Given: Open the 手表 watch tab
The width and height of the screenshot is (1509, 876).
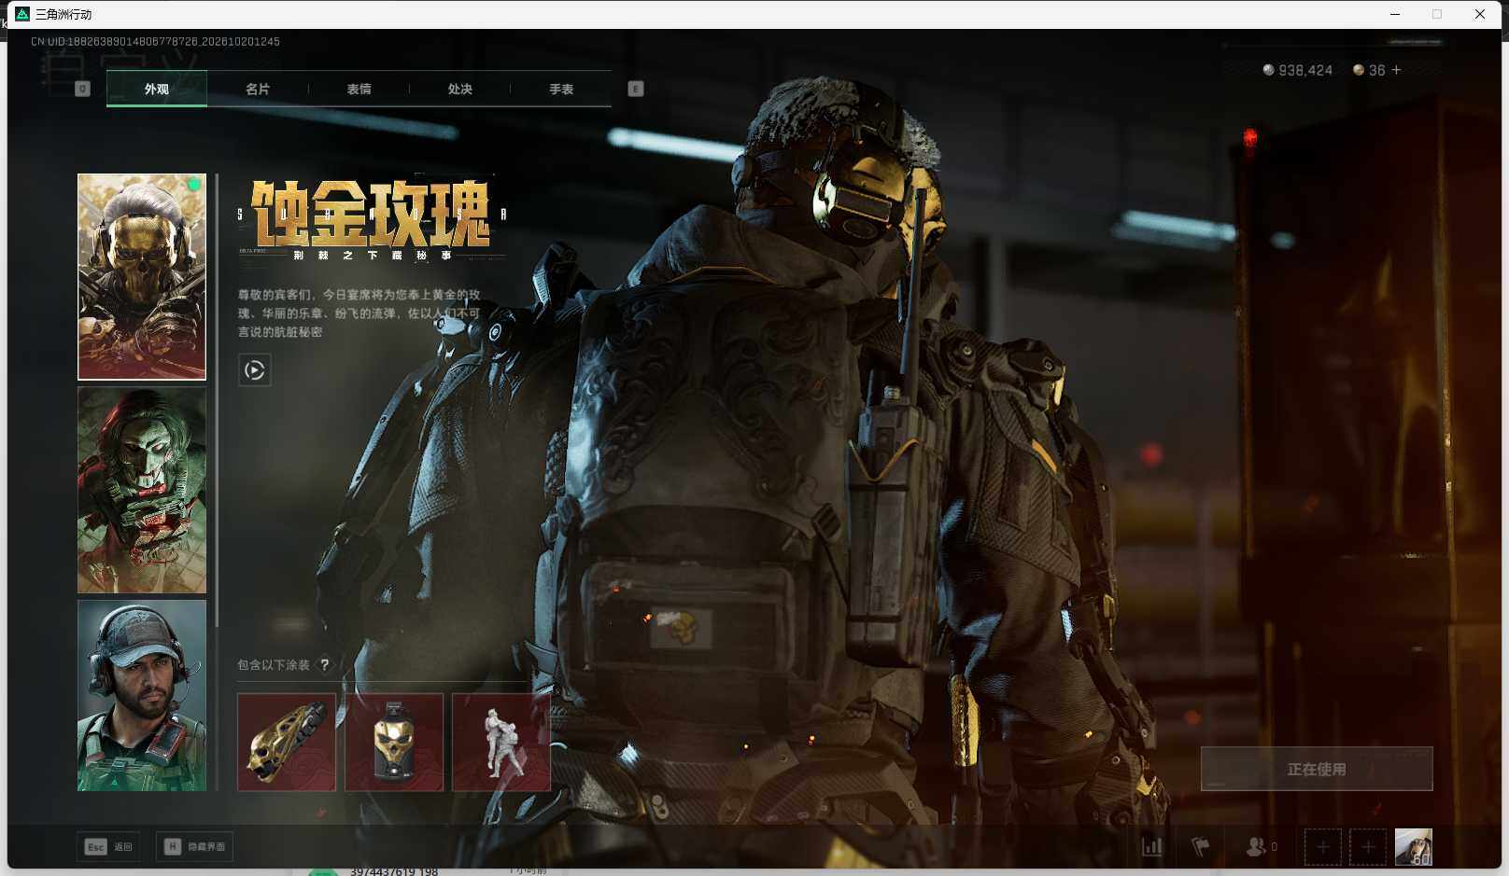Looking at the screenshot, I should (560, 89).
